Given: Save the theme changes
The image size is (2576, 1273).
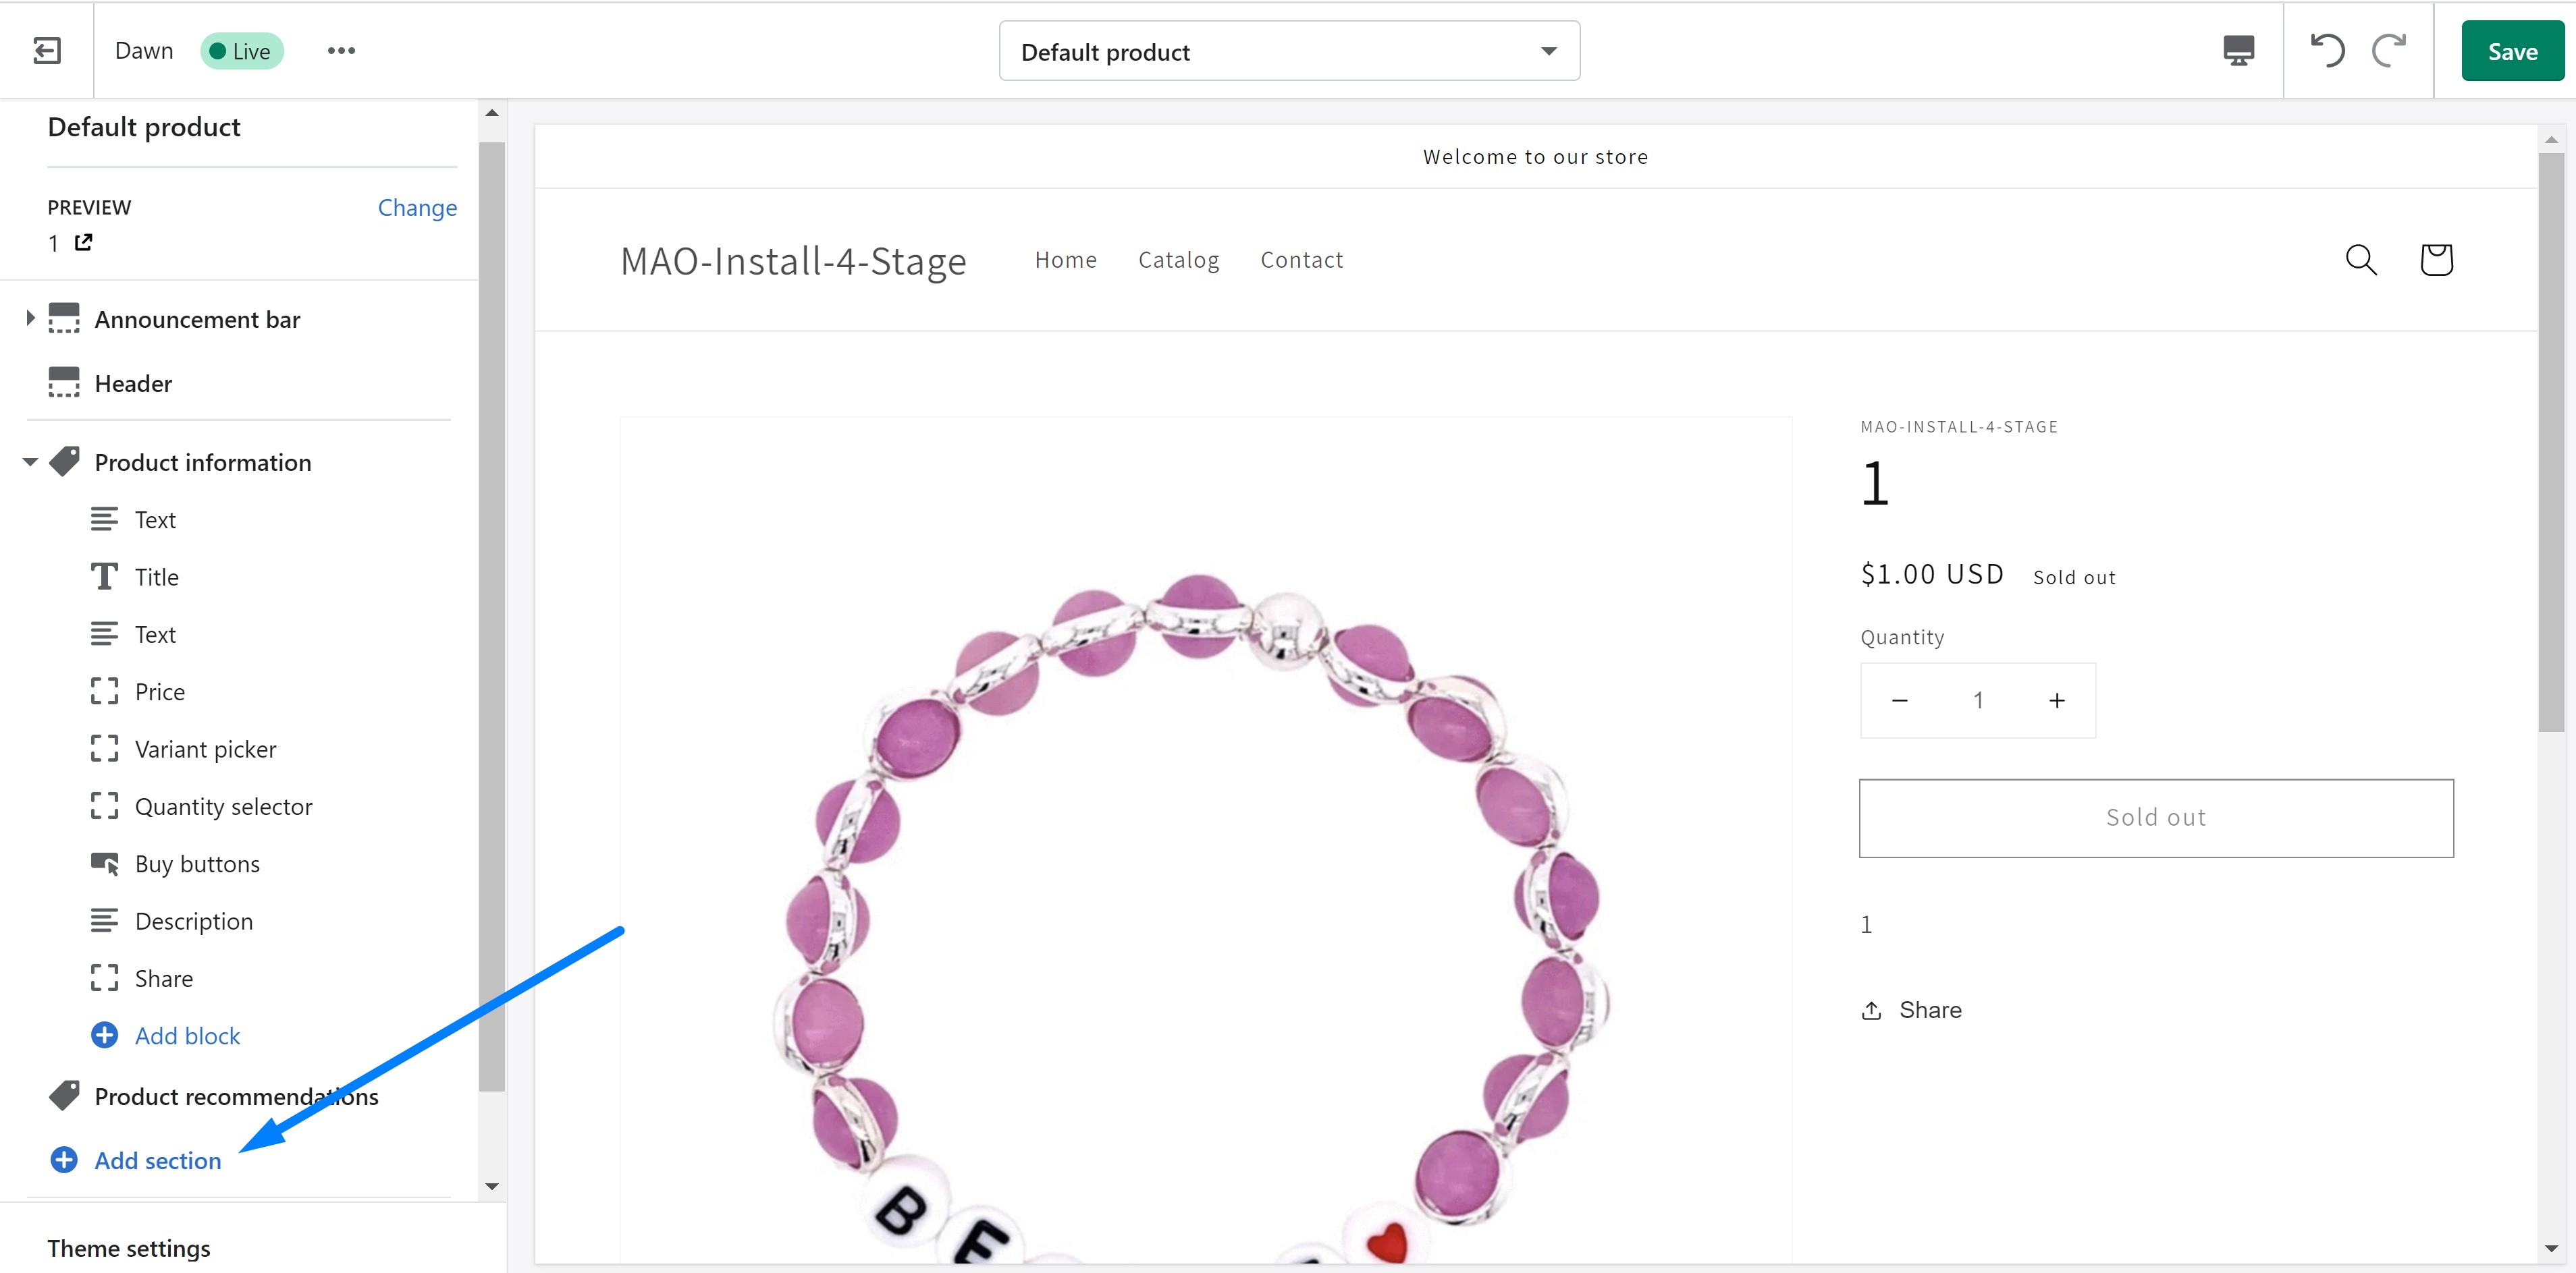Looking at the screenshot, I should pyautogui.click(x=2512, y=51).
